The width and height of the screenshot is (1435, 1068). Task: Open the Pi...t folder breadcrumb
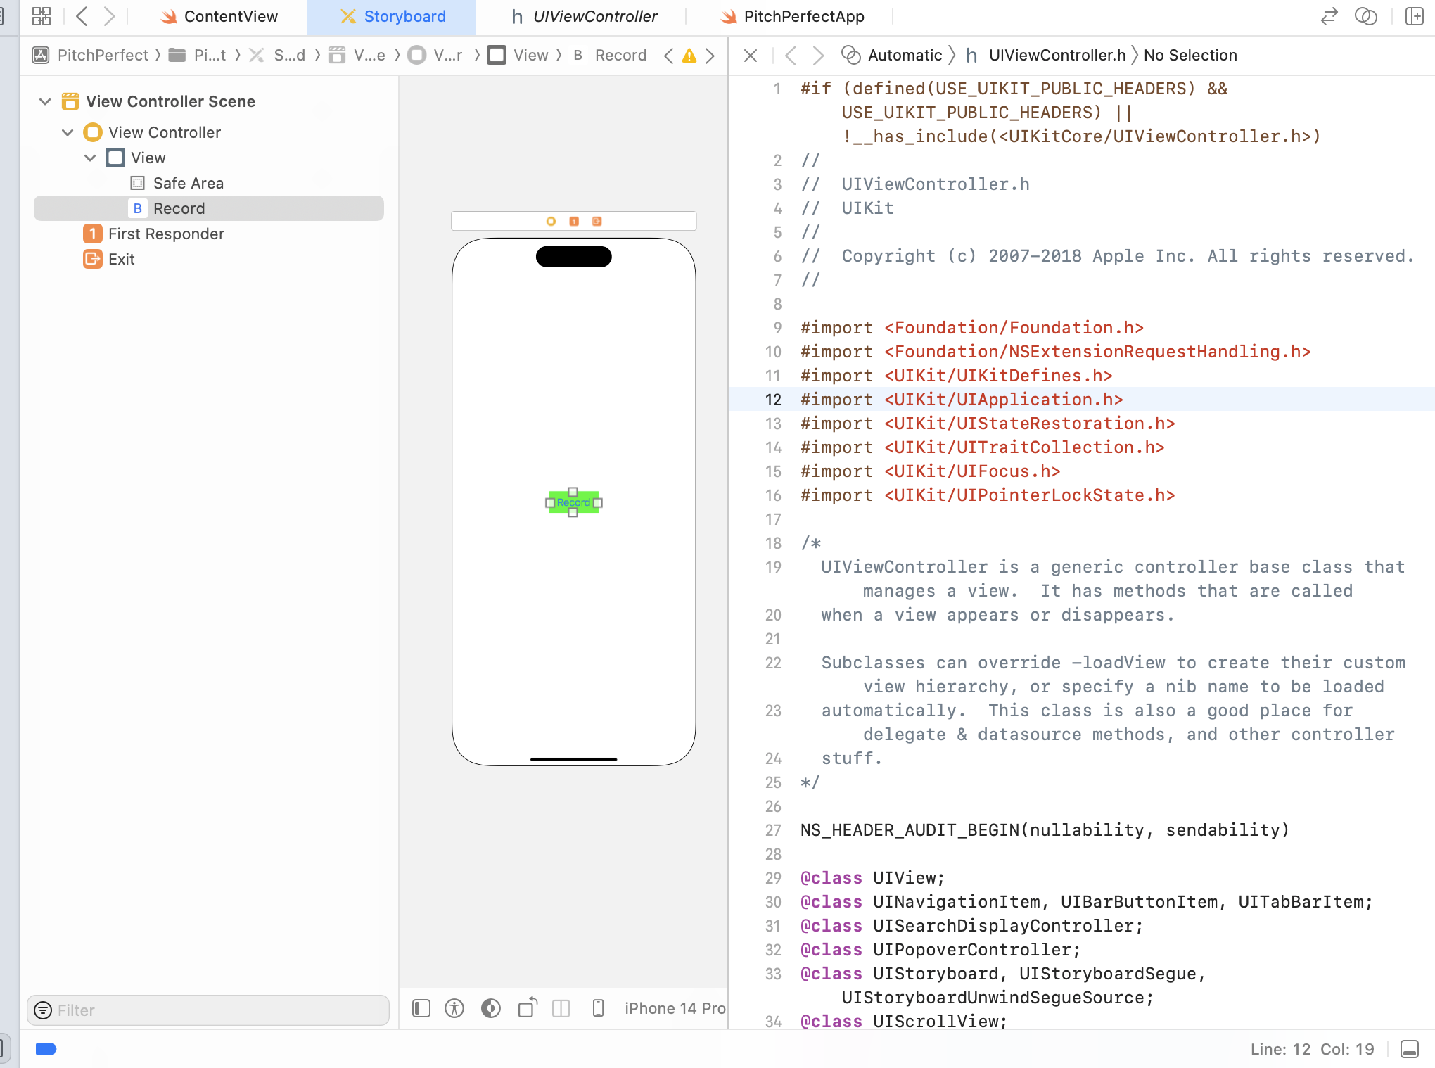(x=198, y=55)
